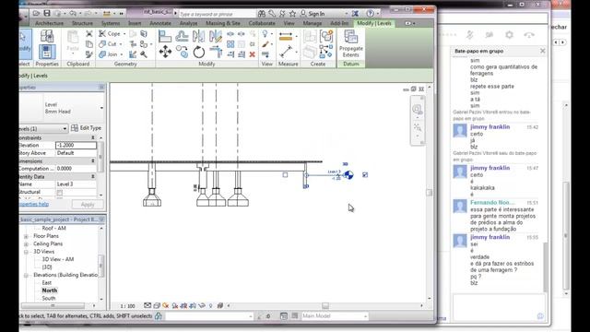This screenshot has width=590, height=332.
Task: Click the 3D extents toggle above level head
Action: pos(345,164)
